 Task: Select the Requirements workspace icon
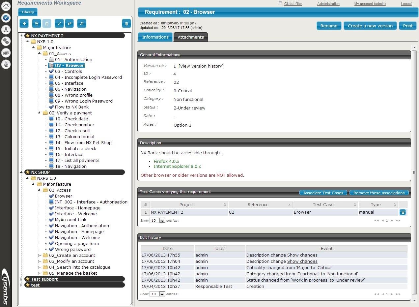click(6, 18)
